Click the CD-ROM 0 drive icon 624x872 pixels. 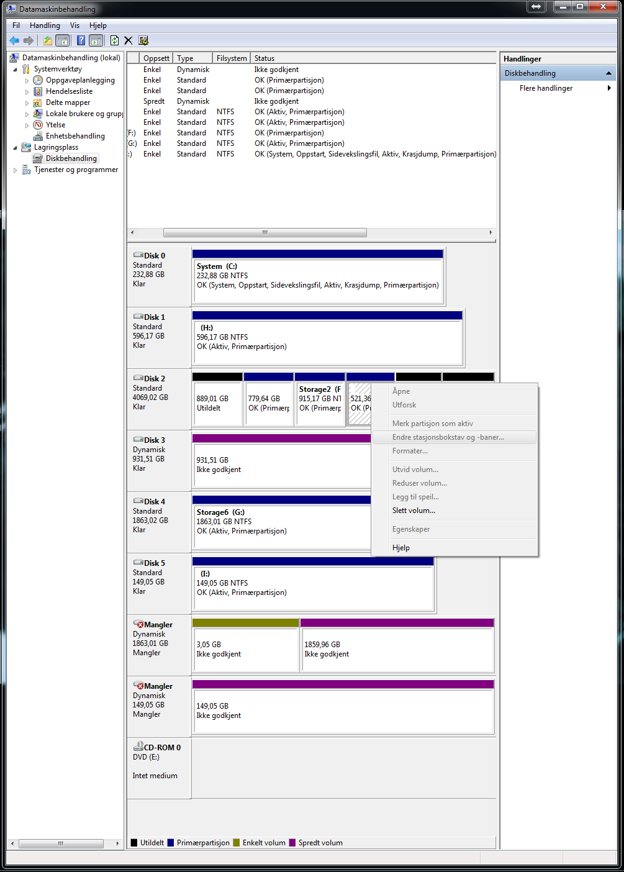tap(138, 747)
